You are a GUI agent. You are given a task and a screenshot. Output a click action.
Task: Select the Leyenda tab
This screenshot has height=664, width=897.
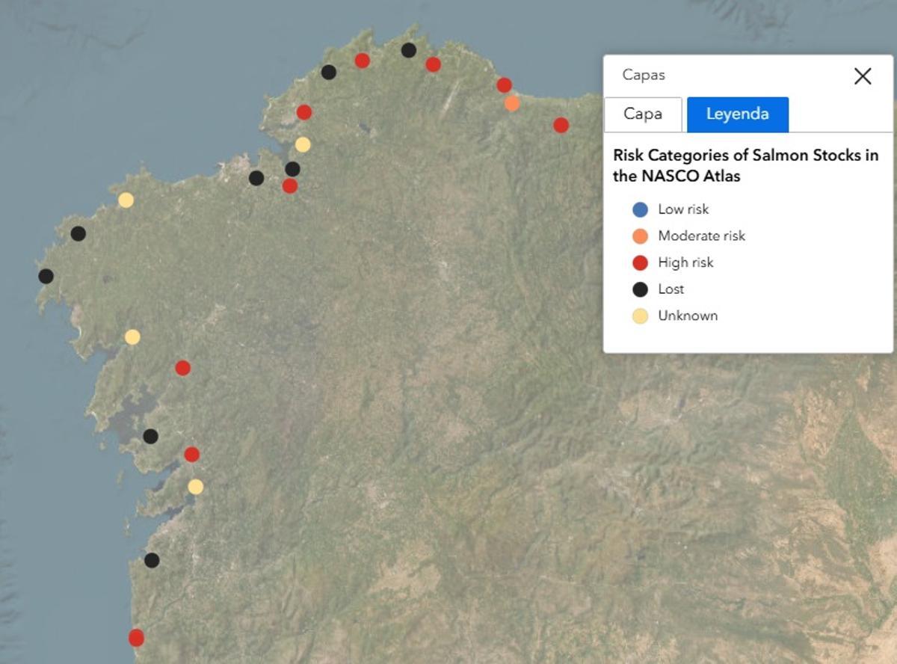pyautogui.click(x=738, y=114)
